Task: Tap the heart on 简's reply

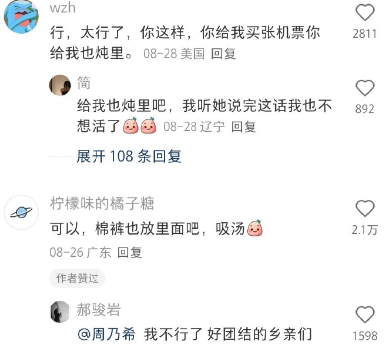Action: 365,88
